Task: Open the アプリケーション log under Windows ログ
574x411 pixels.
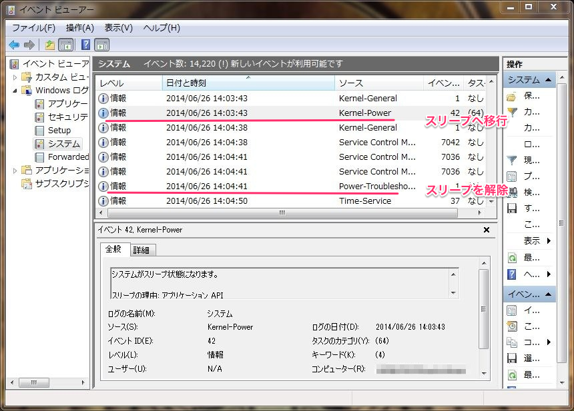Action: 61,104
